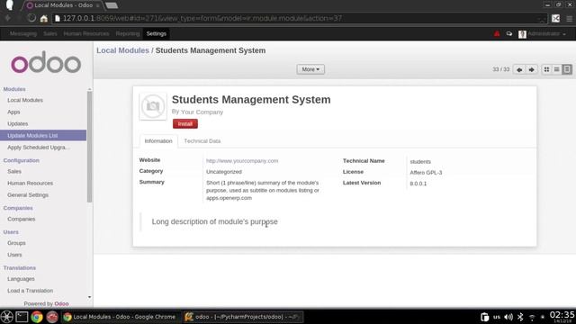Switch to kanban view icon
576x324 pixels.
tap(546, 69)
